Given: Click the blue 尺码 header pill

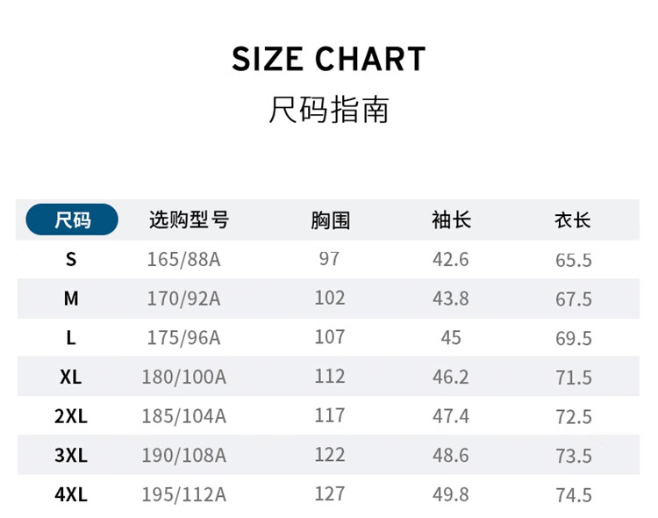Looking at the screenshot, I should 72,219.
